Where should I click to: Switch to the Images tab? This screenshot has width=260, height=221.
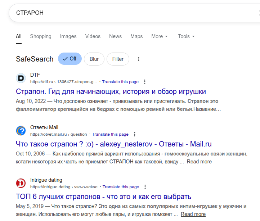(68, 36)
